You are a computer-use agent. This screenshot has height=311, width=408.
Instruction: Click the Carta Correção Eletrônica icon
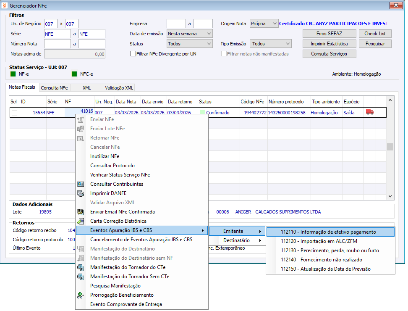81,221
